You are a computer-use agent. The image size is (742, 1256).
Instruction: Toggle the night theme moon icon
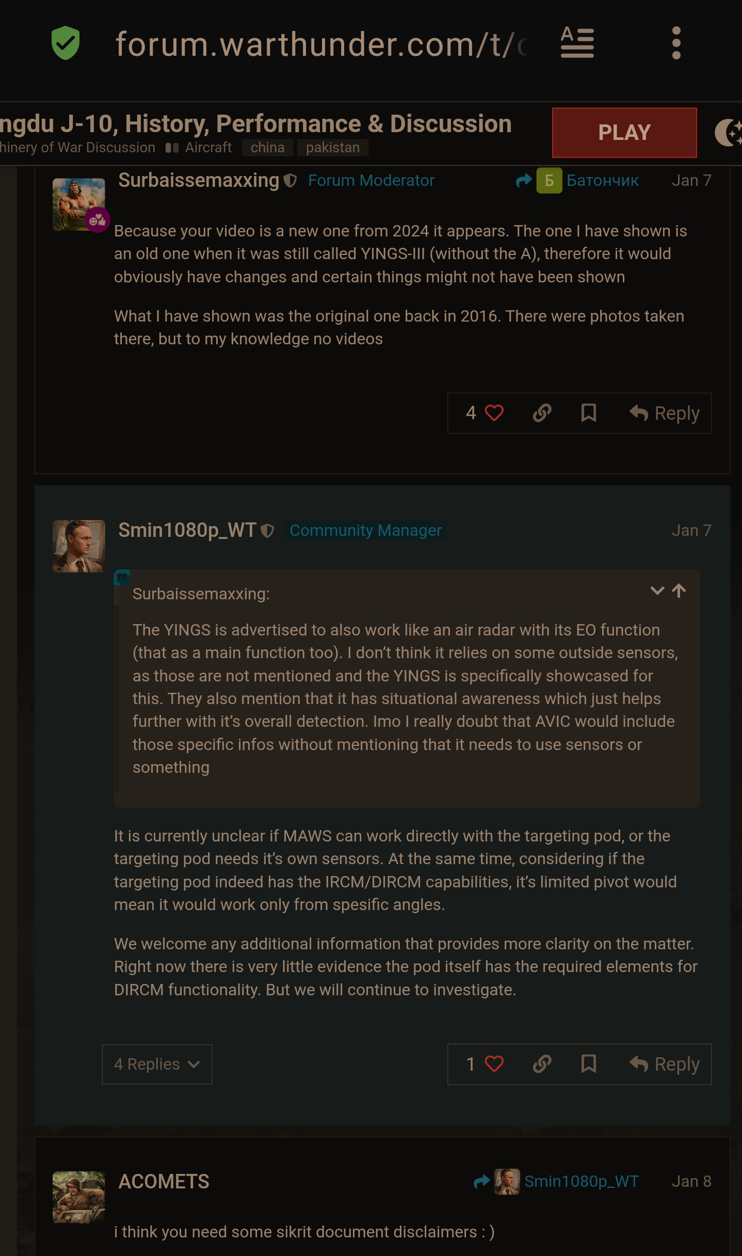click(x=729, y=133)
